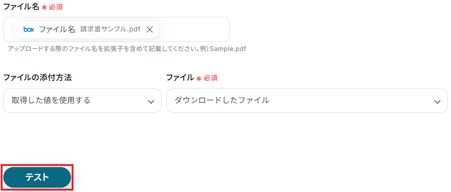Click red asterisk beside ファイル heading

(x=199, y=78)
